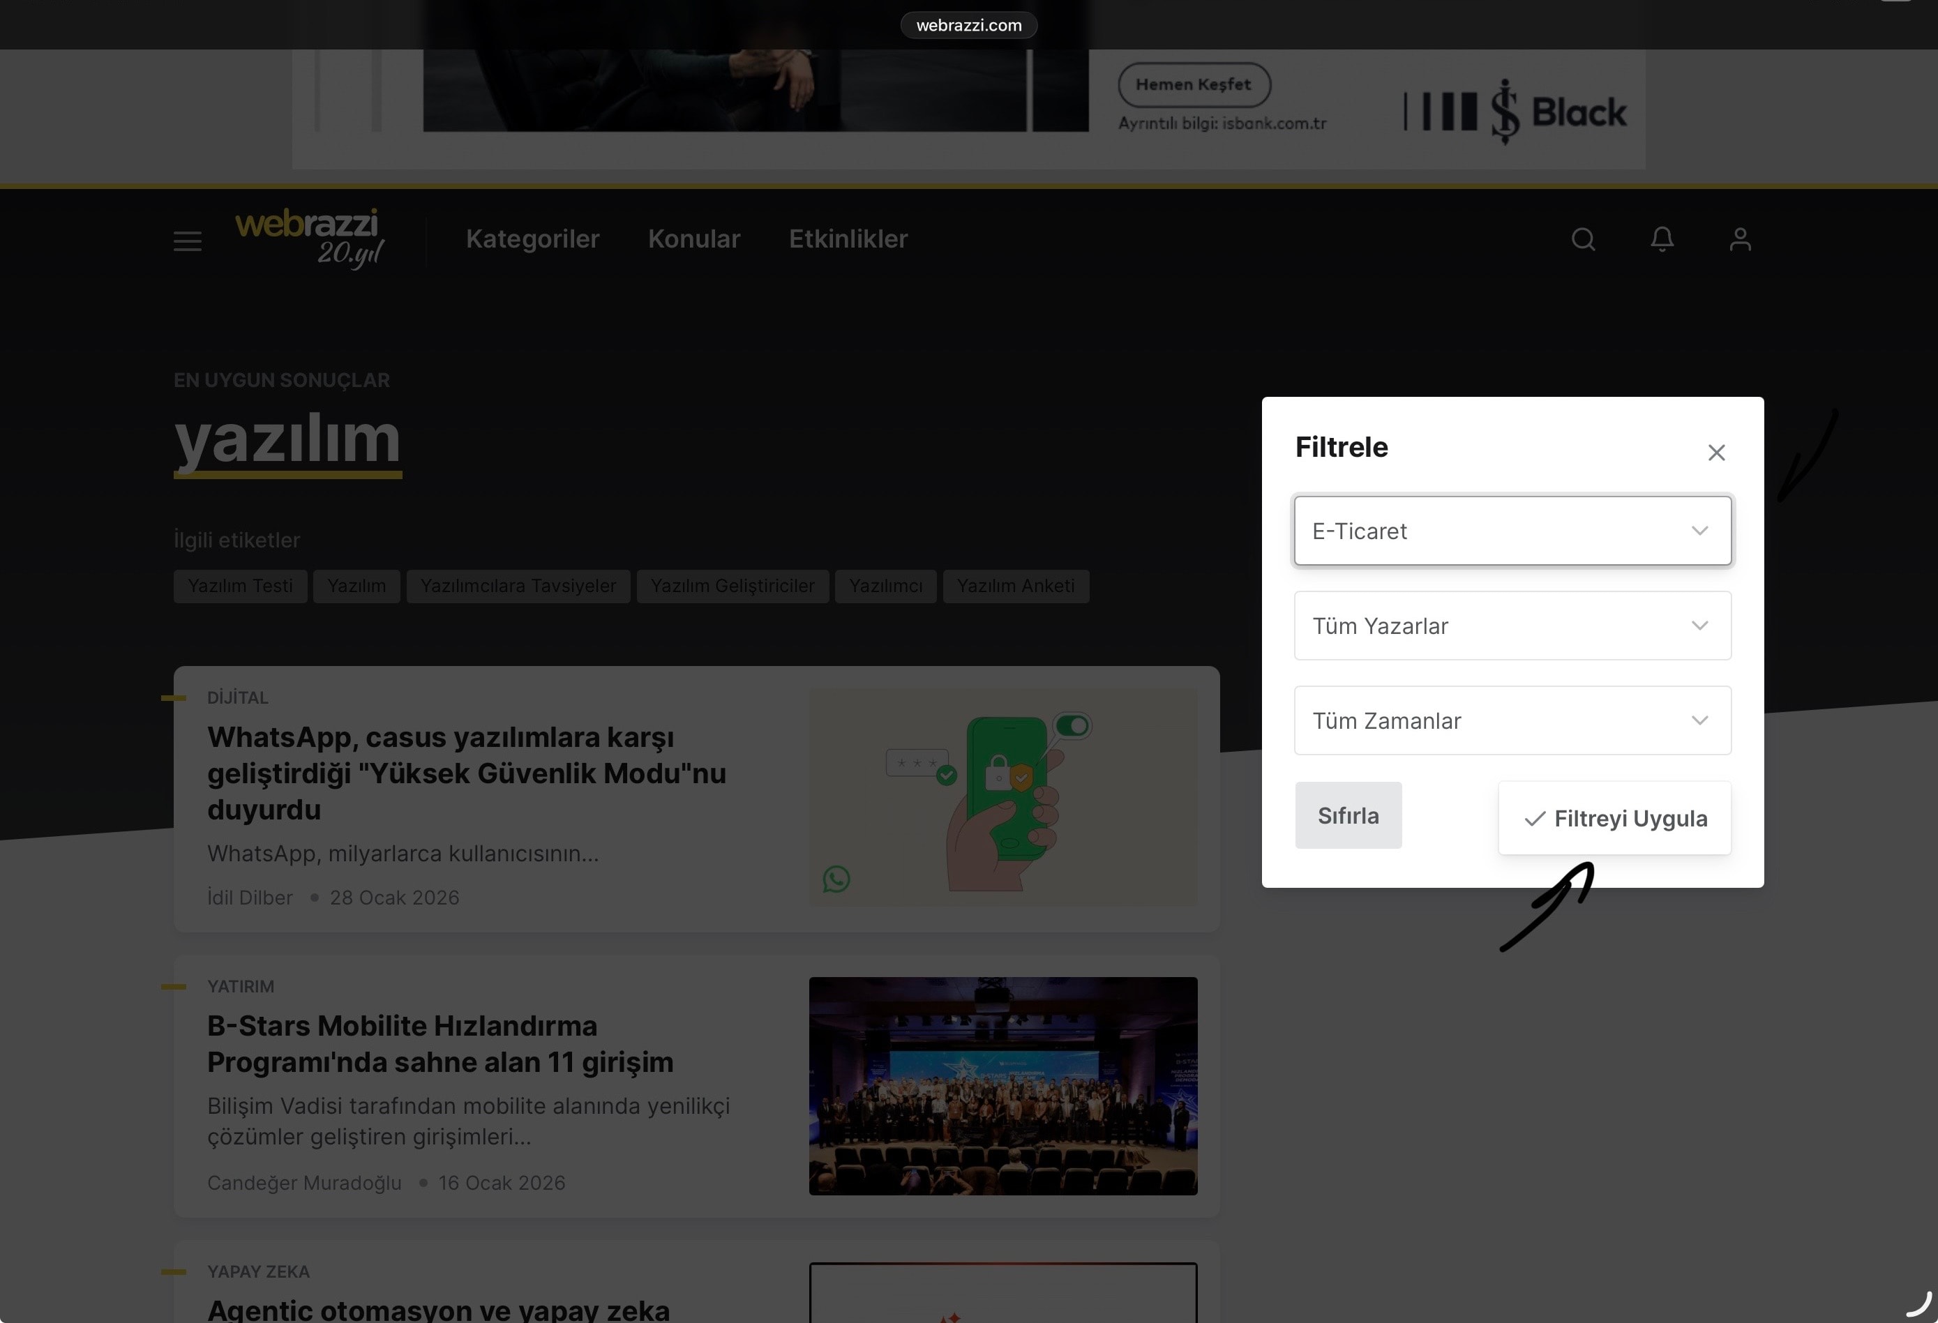1938x1323 pixels.
Task: Open B-Stars Mobilite article headline
Action: (x=440, y=1044)
